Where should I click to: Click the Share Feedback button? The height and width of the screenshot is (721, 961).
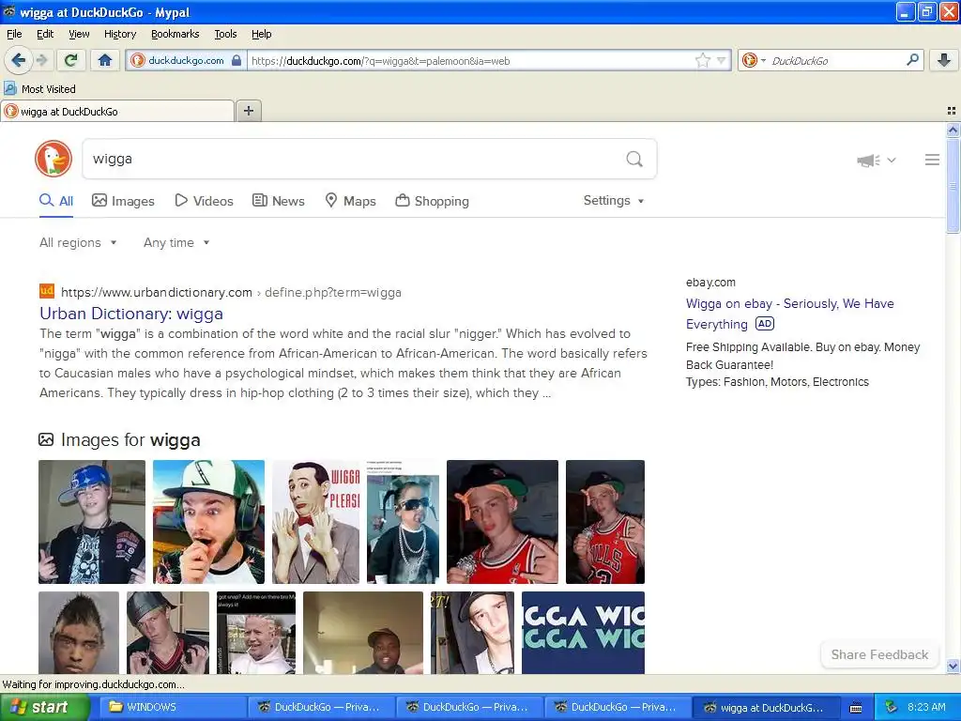879,654
